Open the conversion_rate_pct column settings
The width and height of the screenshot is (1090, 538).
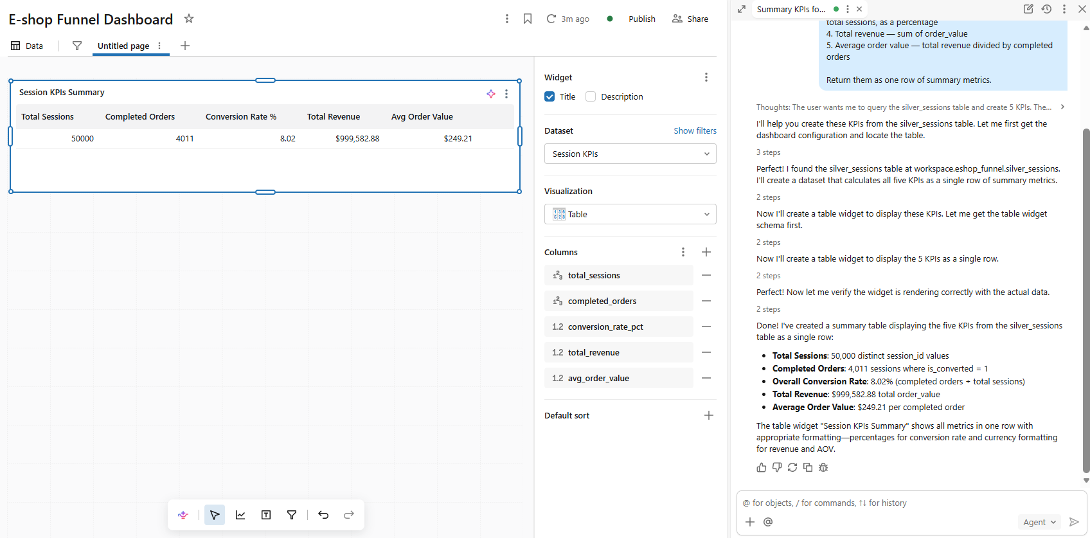(x=619, y=327)
